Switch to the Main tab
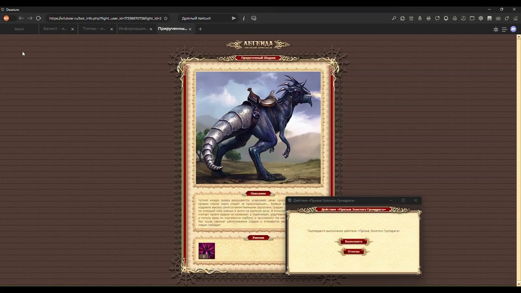The height and width of the screenshot is (293, 521). [20, 29]
